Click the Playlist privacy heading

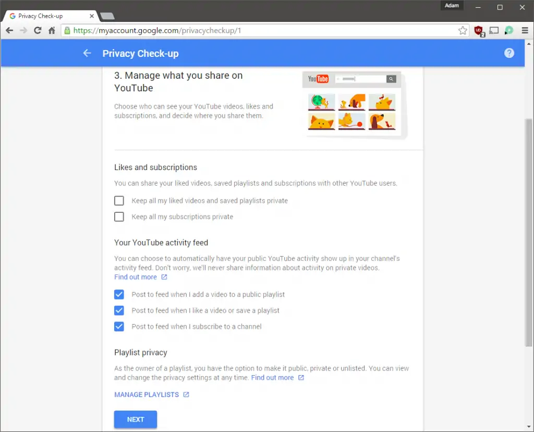[141, 352]
